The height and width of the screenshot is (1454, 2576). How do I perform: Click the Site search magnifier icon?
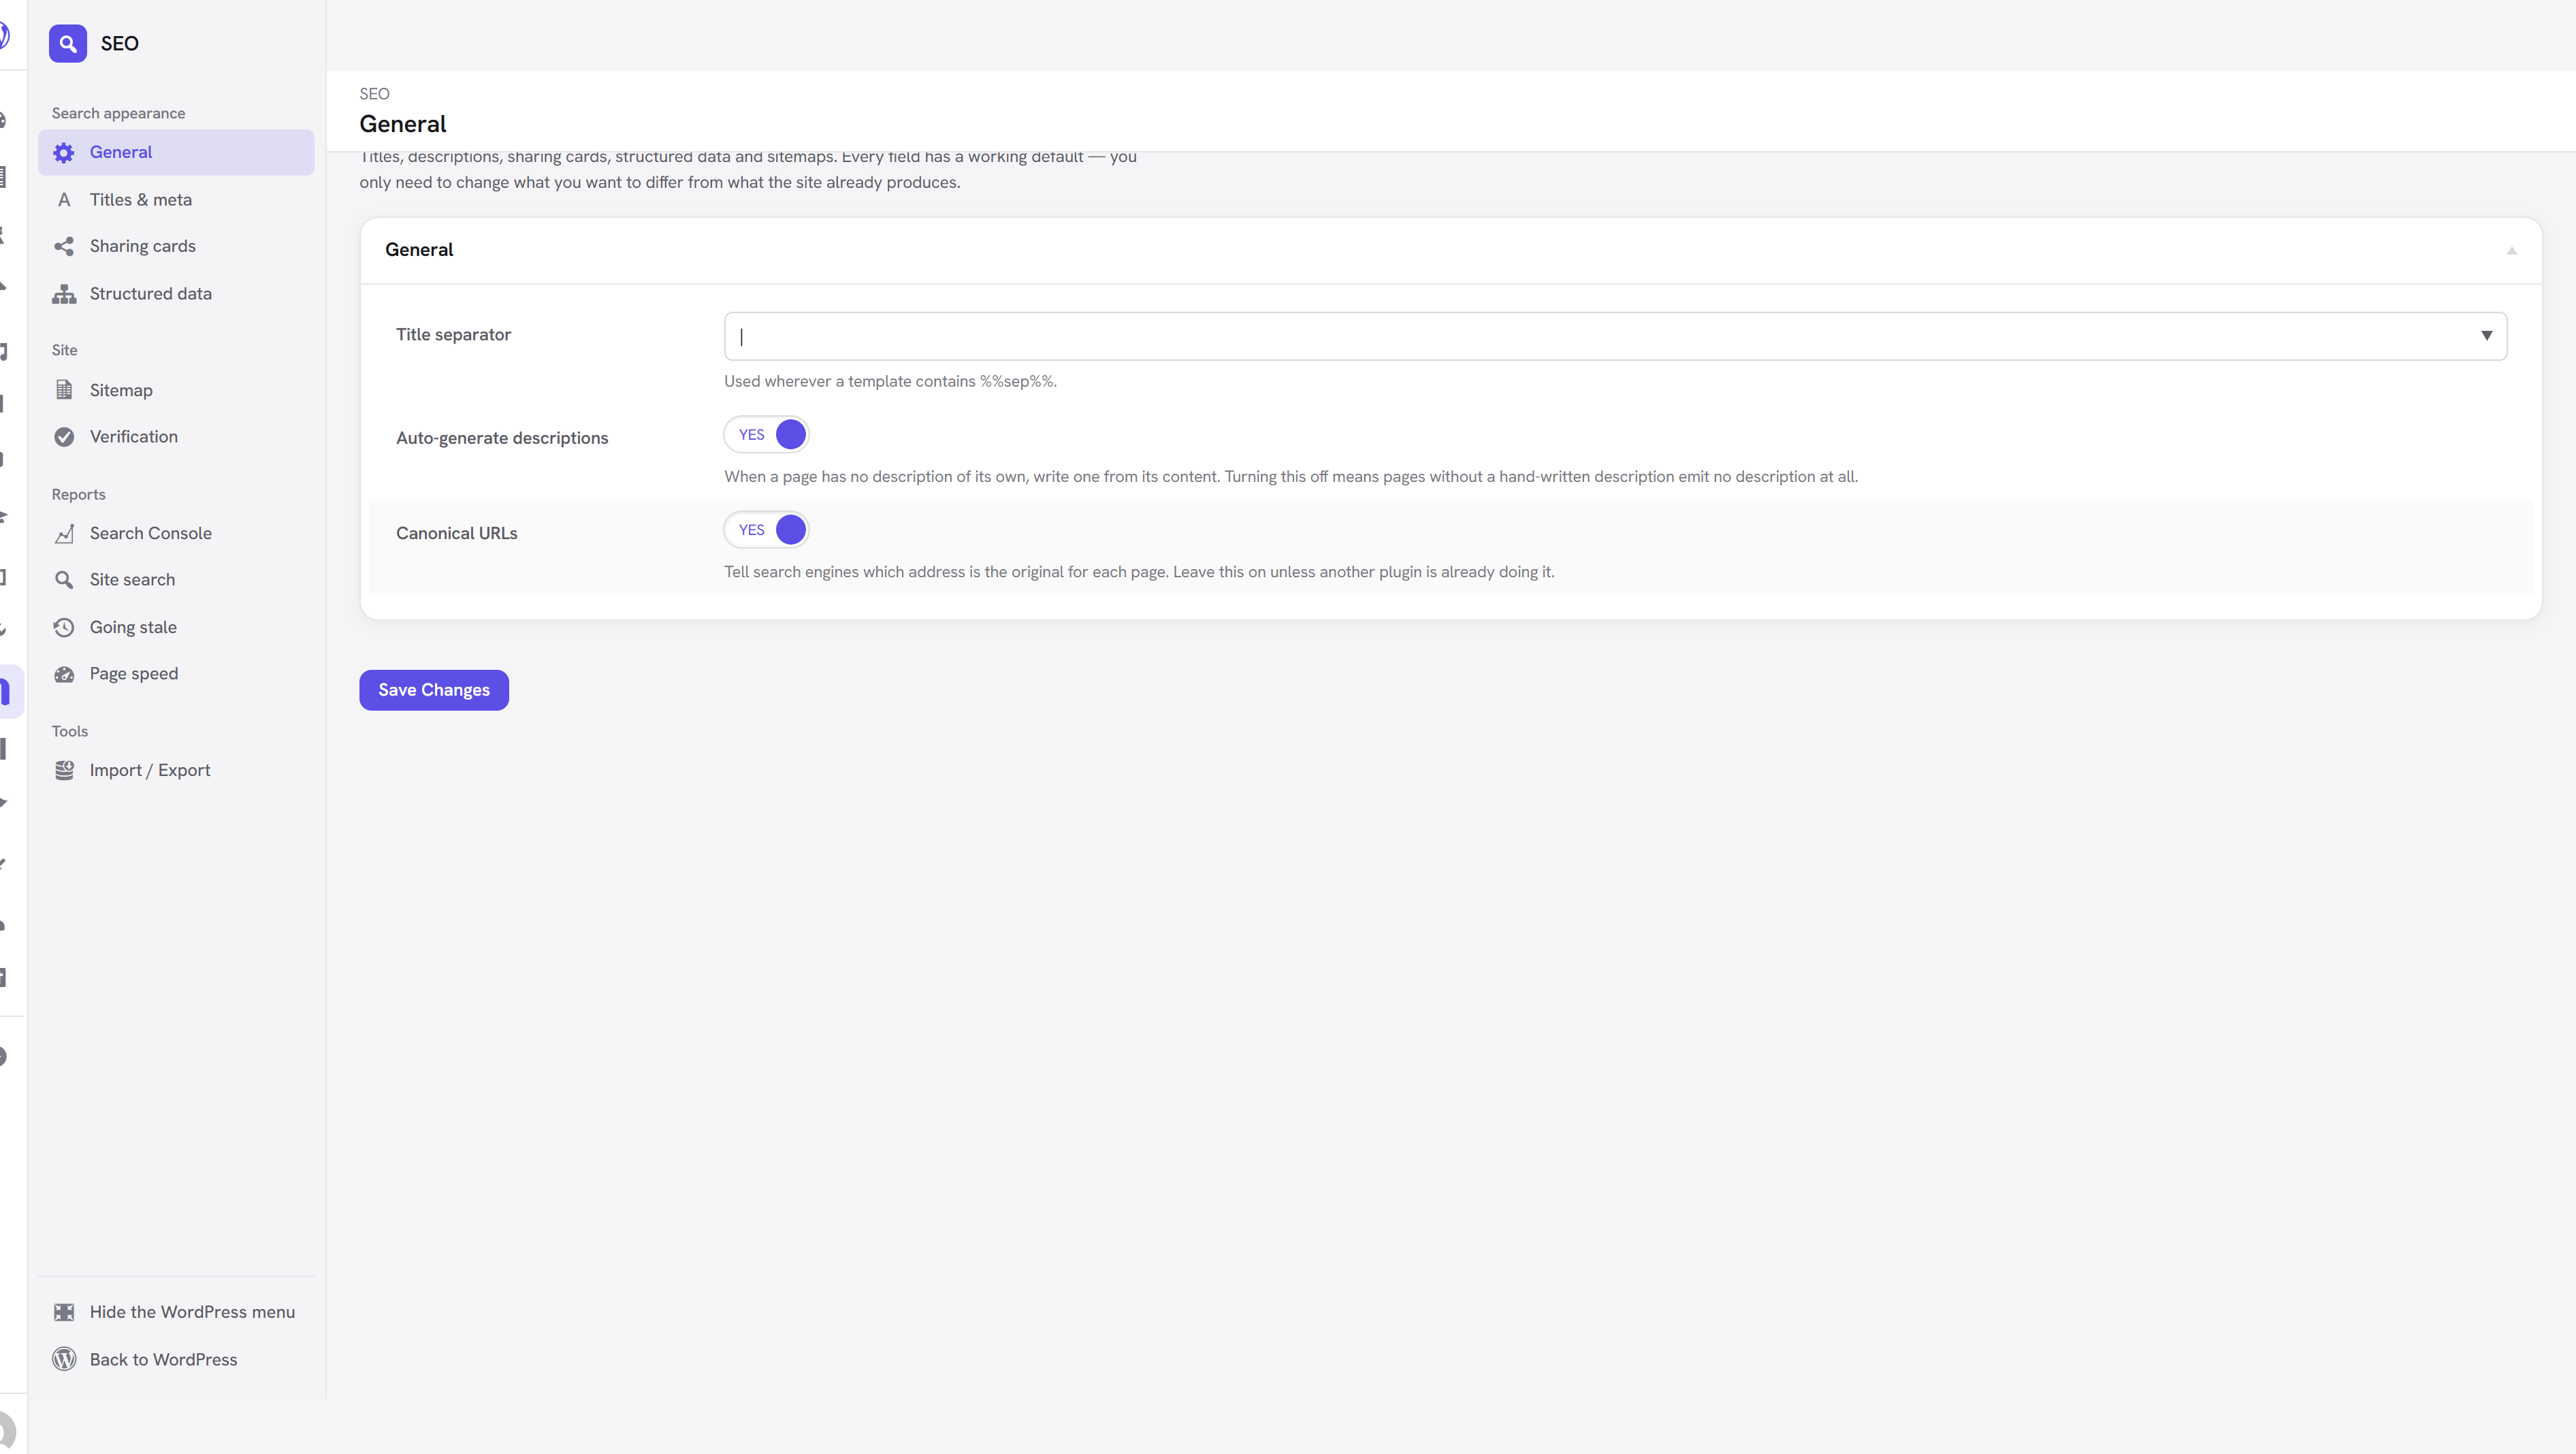(64, 579)
